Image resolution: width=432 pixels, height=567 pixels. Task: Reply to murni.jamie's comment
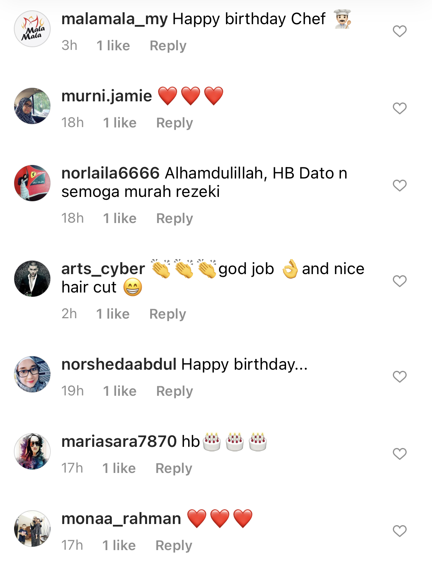[174, 123]
